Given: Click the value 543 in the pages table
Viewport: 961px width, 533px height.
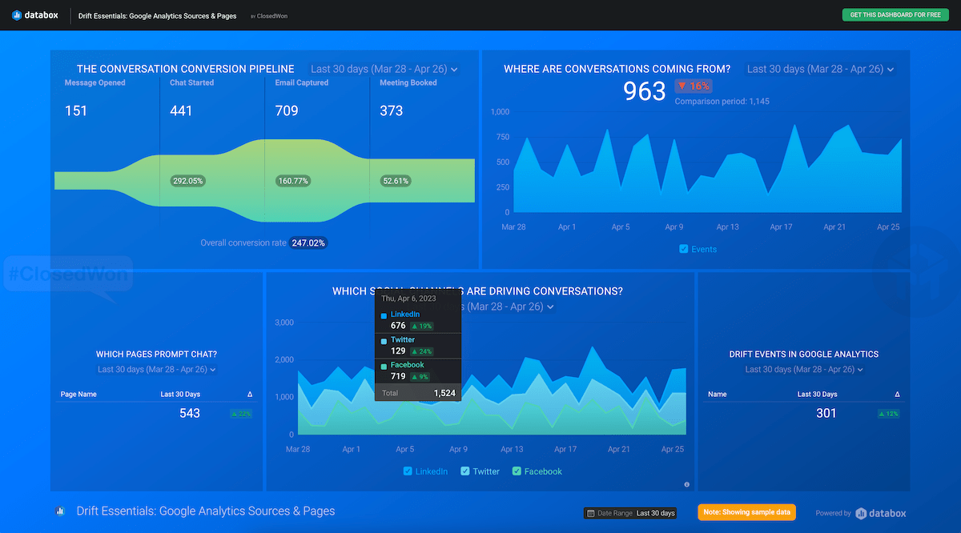Looking at the screenshot, I should (190, 414).
